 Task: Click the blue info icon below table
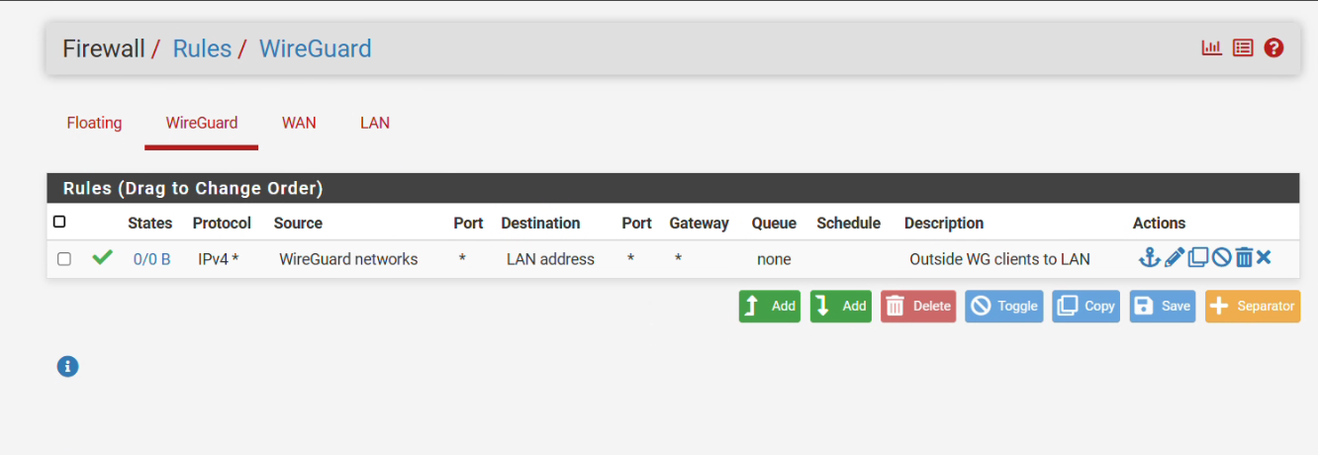(67, 366)
